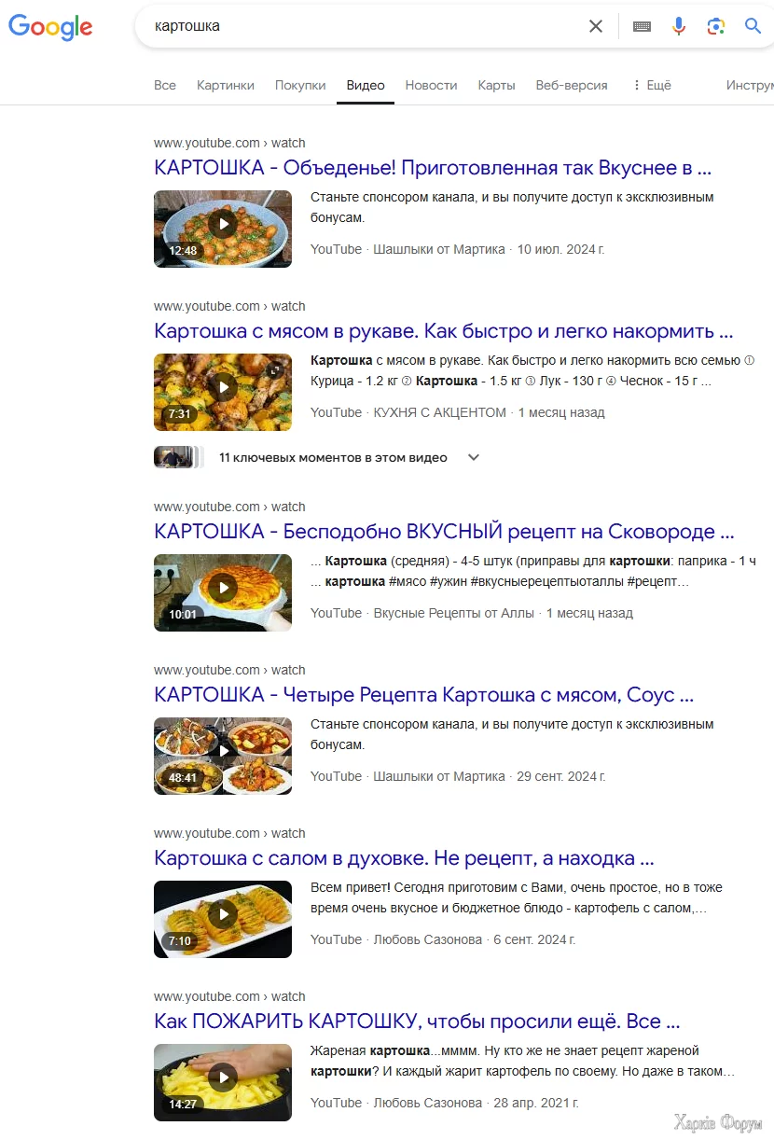
Task: Open the Инструменты tools menu
Action: click(x=750, y=85)
